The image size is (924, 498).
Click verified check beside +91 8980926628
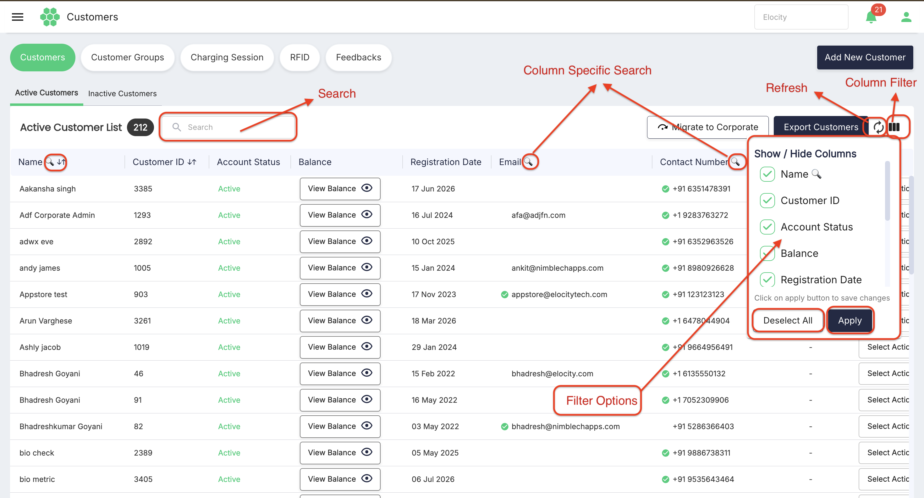tap(665, 268)
